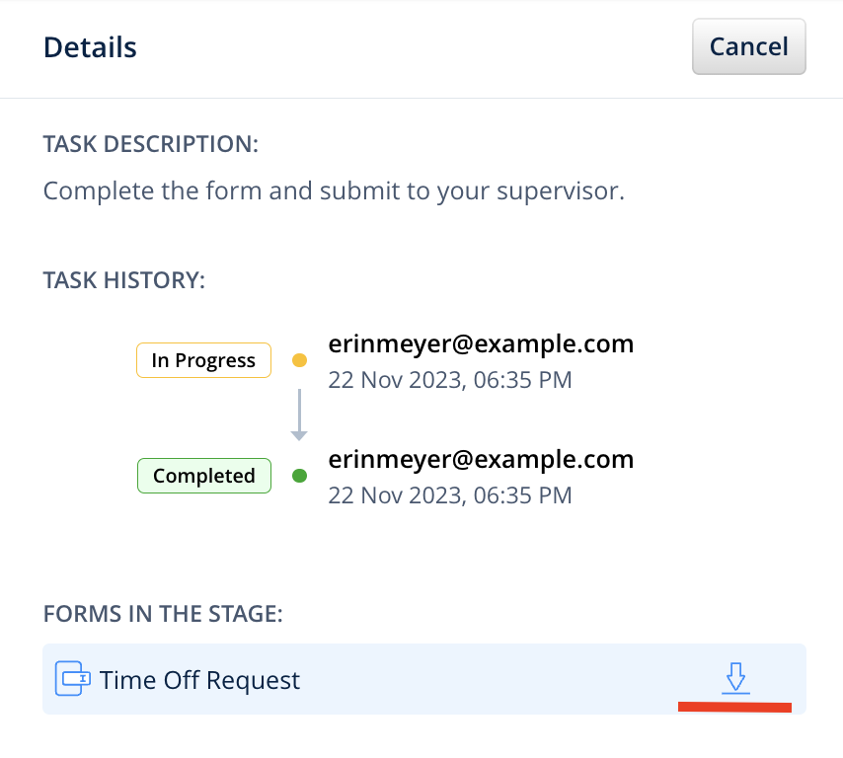The width and height of the screenshot is (843, 758).
Task: Click the Cancel button
Action: pos(748,46)
